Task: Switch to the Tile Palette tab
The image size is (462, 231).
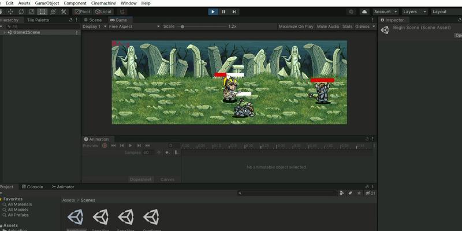Action: click(x=38, y=20)
